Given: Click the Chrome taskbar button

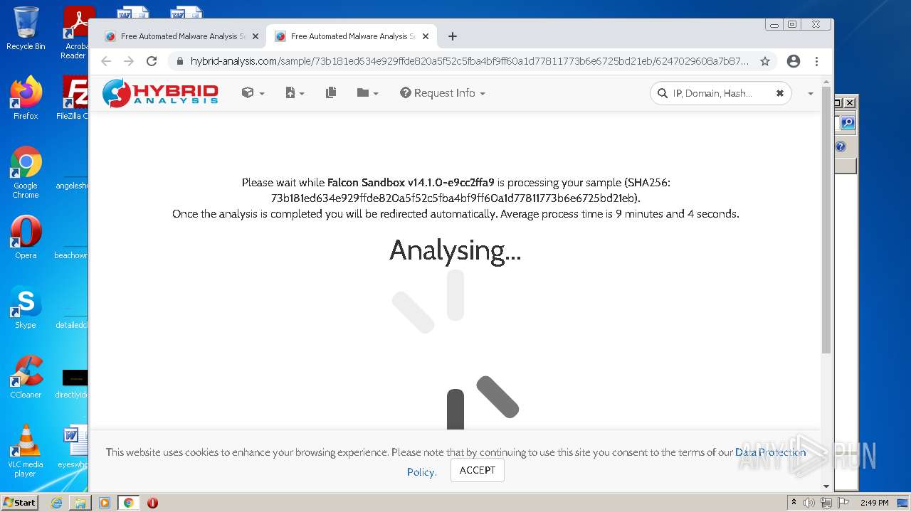Looking at the screenshot, I should pos(129,503).
